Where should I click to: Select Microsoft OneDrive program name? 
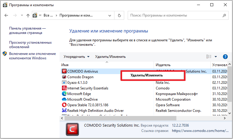(83, 99)
